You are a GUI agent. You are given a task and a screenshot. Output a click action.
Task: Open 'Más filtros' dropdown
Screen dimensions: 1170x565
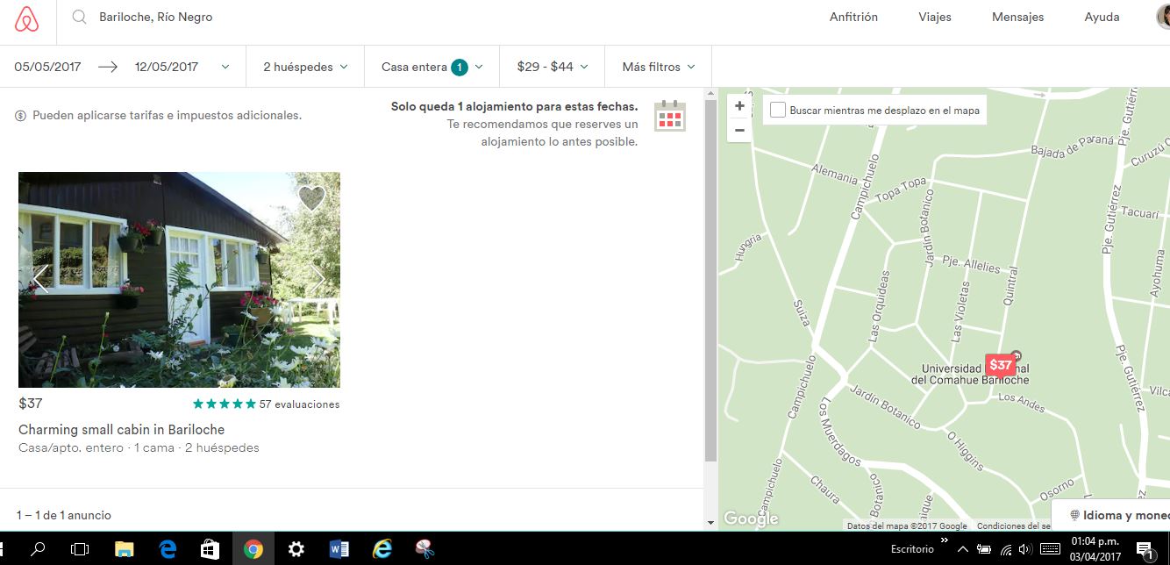[658, 67]
